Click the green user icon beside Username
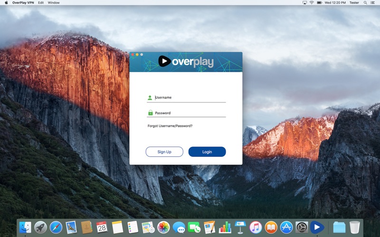 tap(150, 98)
